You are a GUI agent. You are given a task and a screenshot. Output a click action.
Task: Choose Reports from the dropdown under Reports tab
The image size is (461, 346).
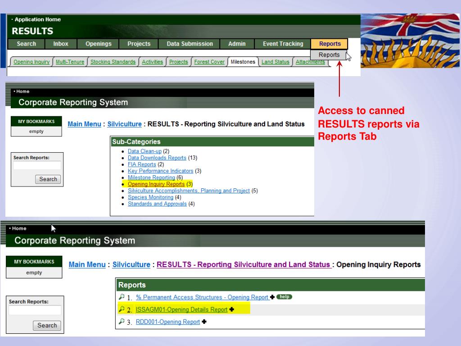[x=329, y=55]
